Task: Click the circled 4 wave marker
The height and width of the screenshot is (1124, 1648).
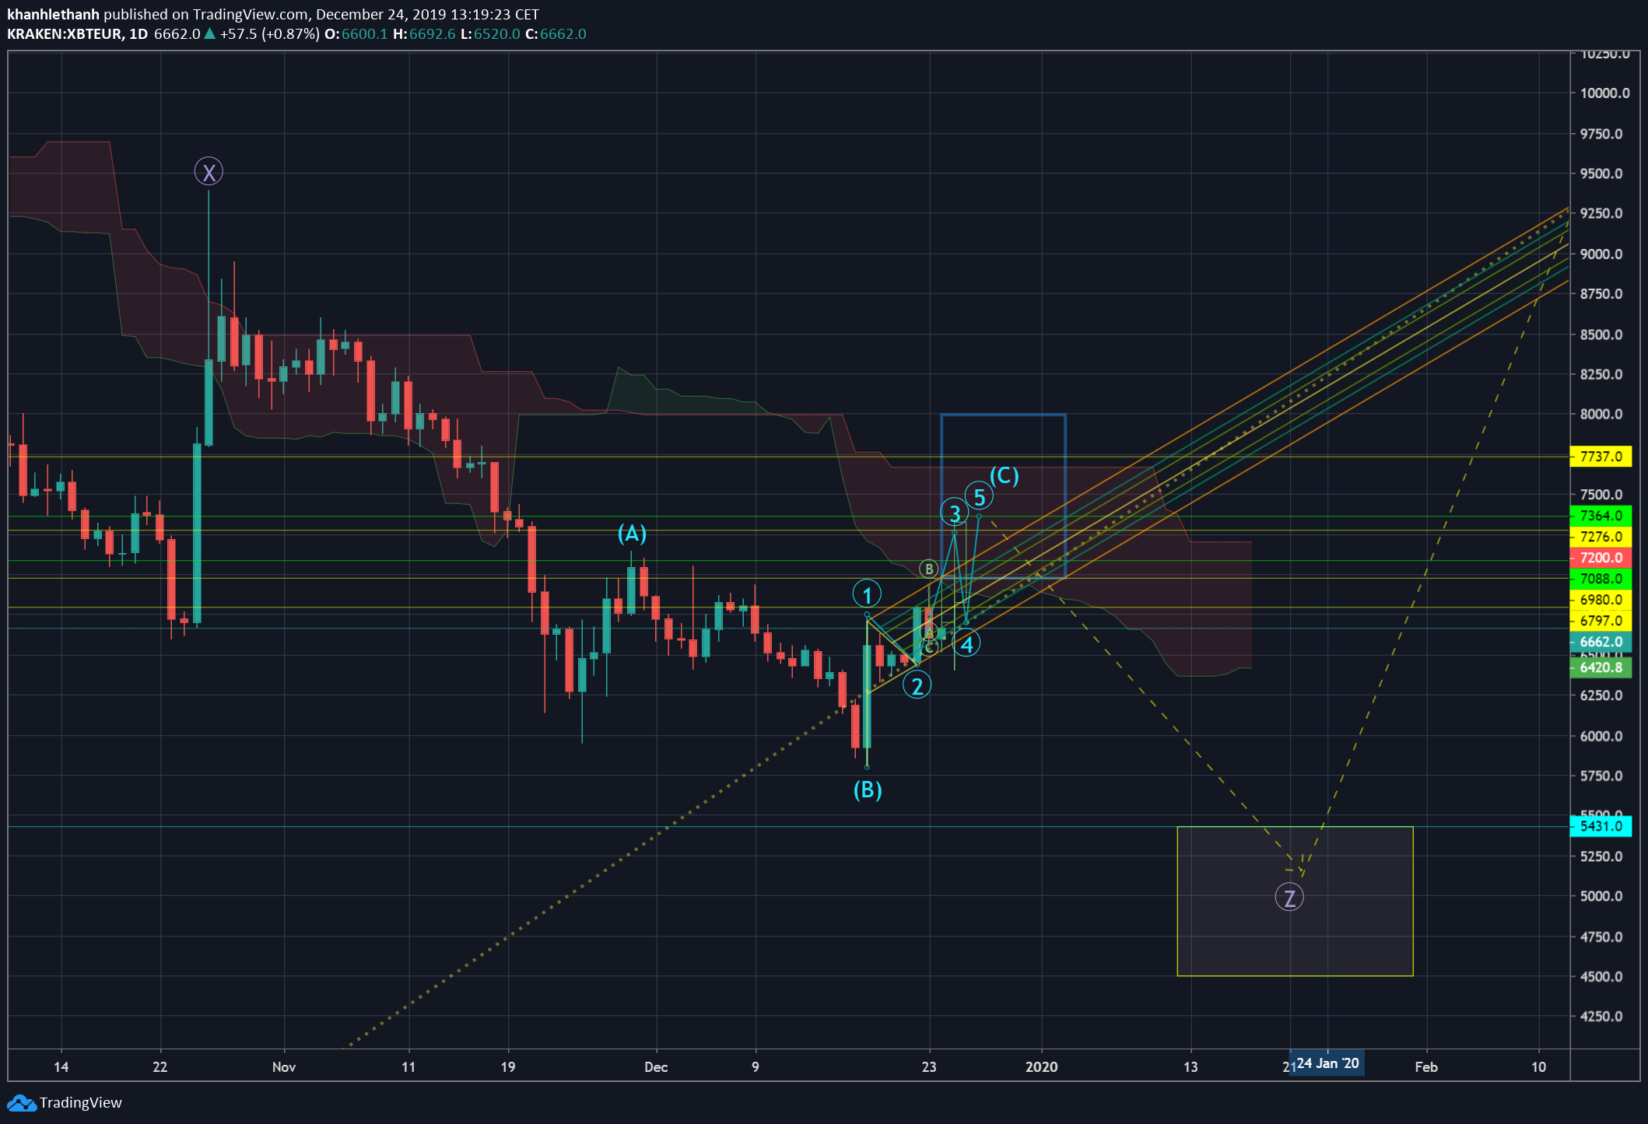Action: point(966,644)
